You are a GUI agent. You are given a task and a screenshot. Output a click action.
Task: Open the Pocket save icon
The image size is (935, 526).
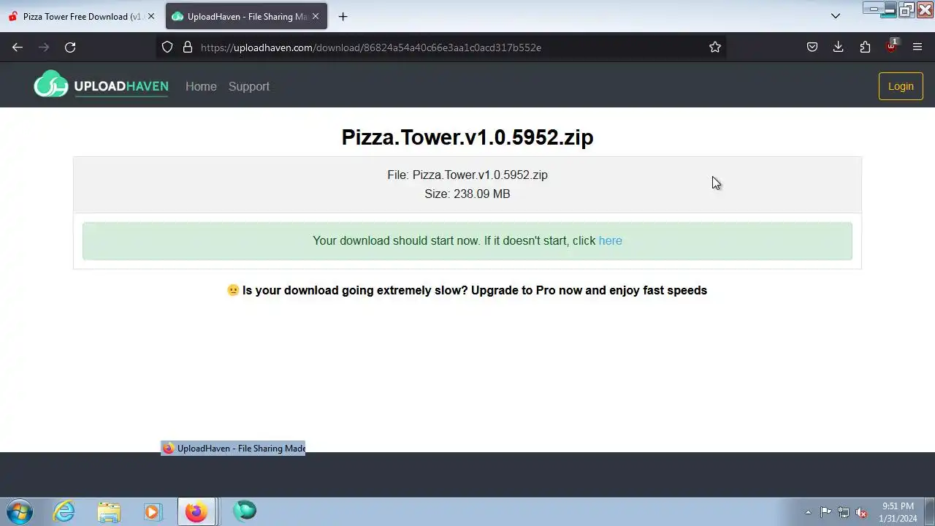812,47
